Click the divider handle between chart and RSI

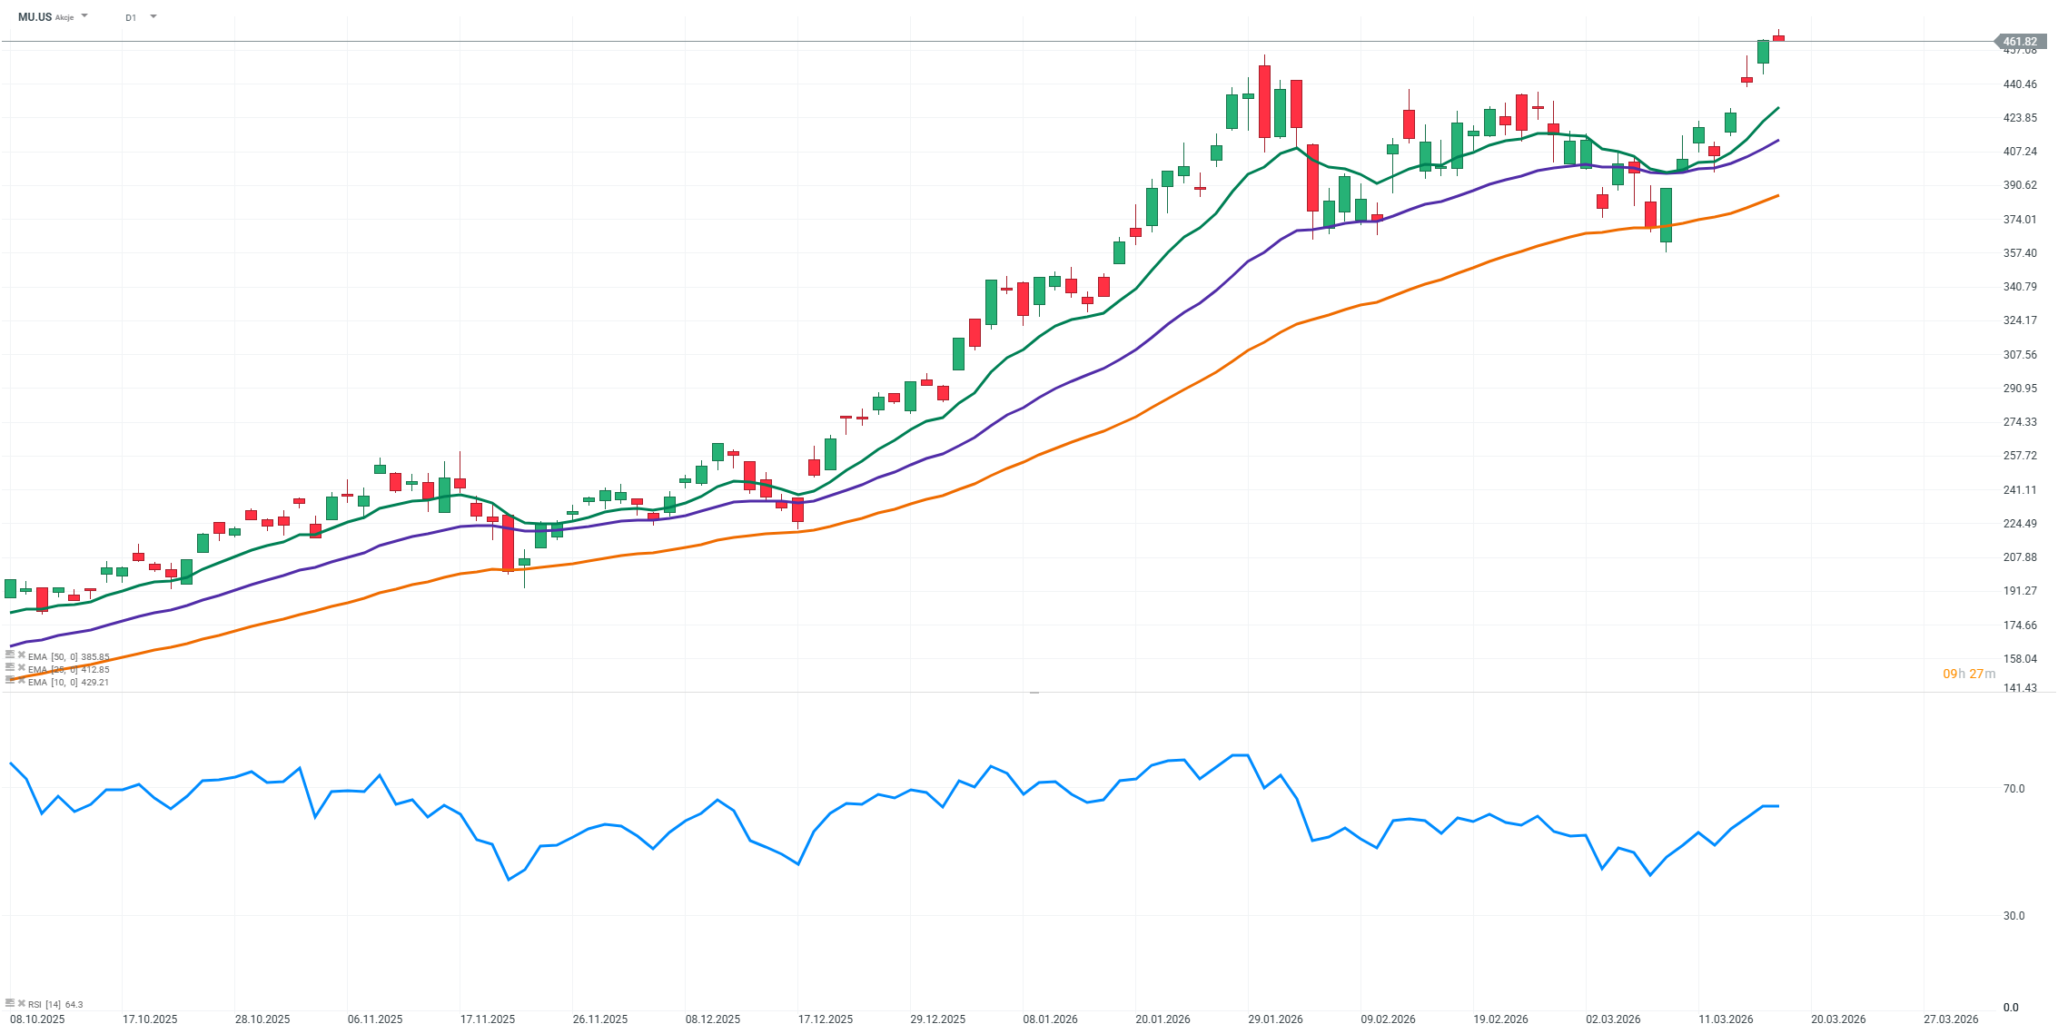[x=1034, y=693]
